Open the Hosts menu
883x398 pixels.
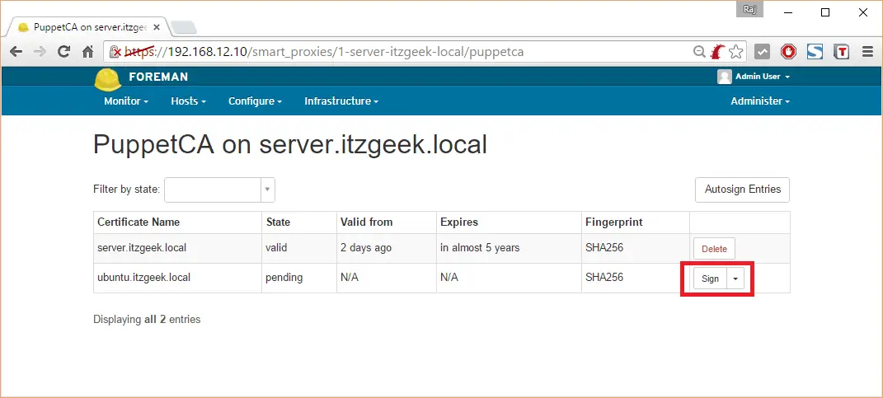[x=188, y=101]
